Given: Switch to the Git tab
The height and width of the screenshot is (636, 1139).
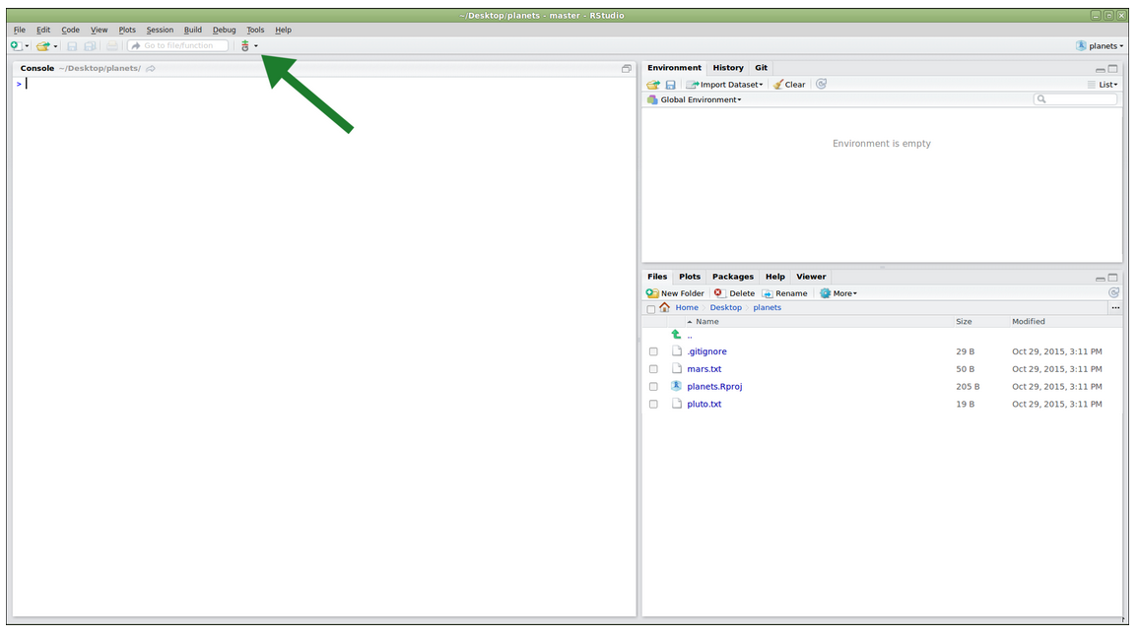Looking at the screenshot, I should click(761, 68).
